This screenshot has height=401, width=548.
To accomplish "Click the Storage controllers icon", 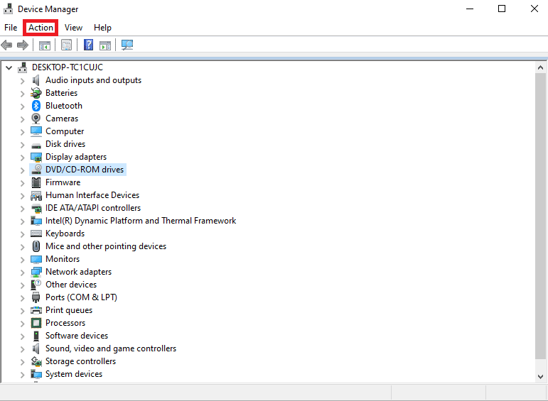I will (x=36, y=361).
